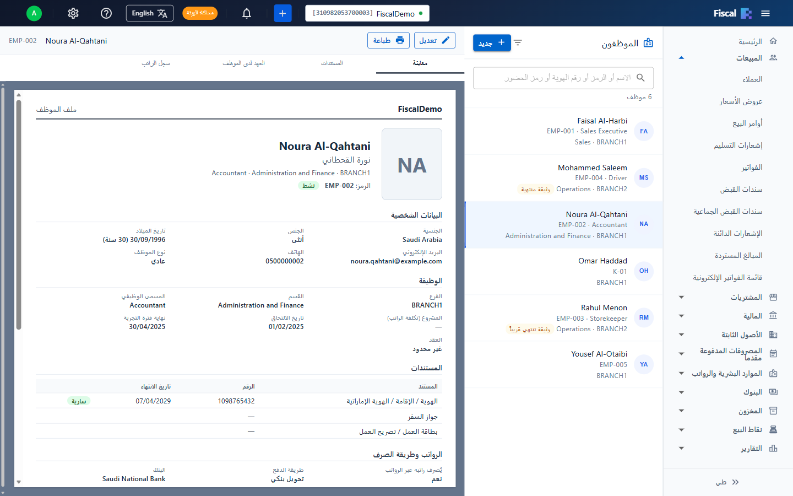Click the تعديل edit button
The width and height of the screenshot is (793, 496).
[434, 40]
